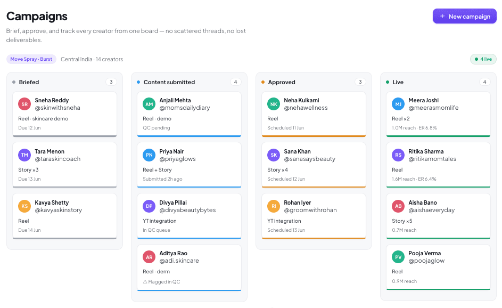Click the Briefed column count badge 3
Viewport: 502px width, 308px height.
point(111,82)
